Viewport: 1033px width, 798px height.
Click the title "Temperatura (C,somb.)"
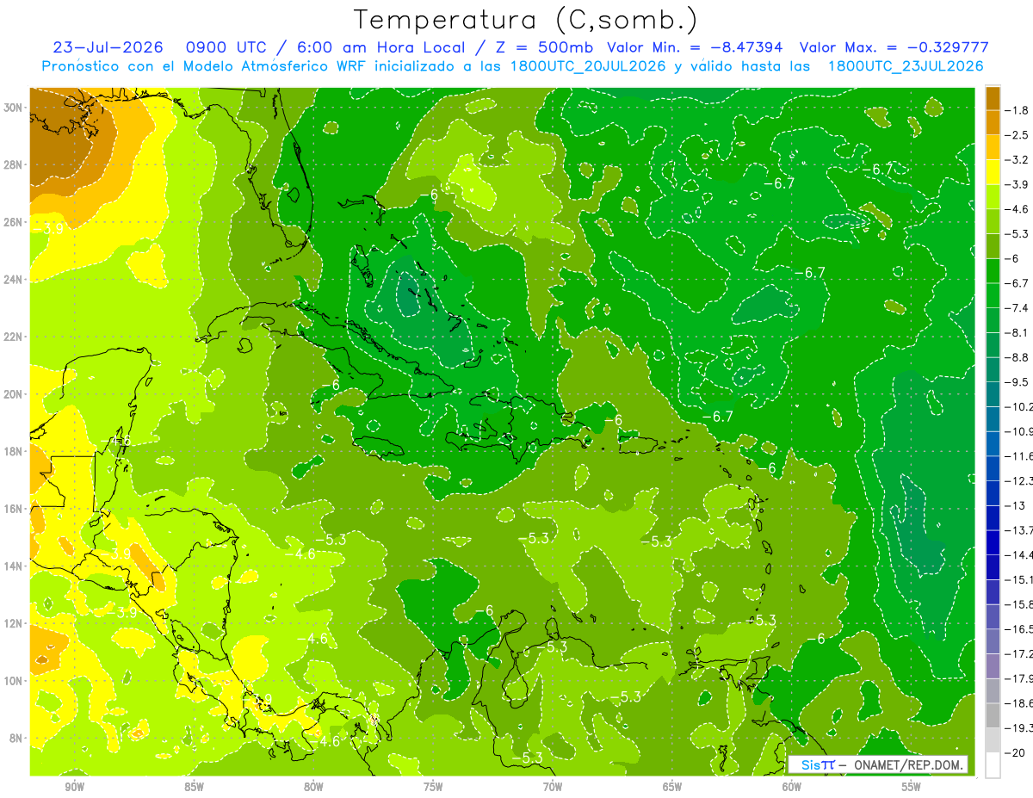(525, 20)
